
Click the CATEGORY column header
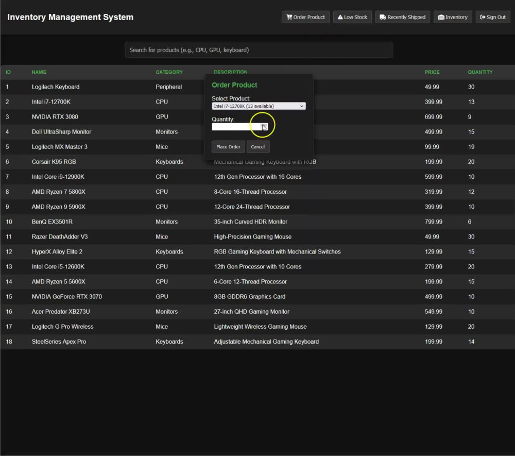click(169, 72)
